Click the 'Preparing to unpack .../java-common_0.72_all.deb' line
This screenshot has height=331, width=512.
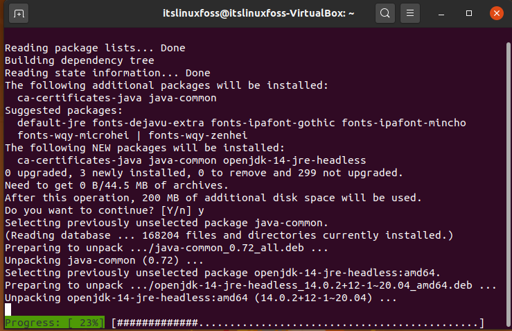(x=166, y=248)
